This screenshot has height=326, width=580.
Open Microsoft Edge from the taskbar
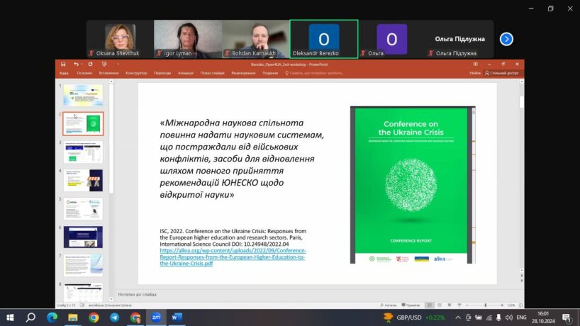coord(52,317)
